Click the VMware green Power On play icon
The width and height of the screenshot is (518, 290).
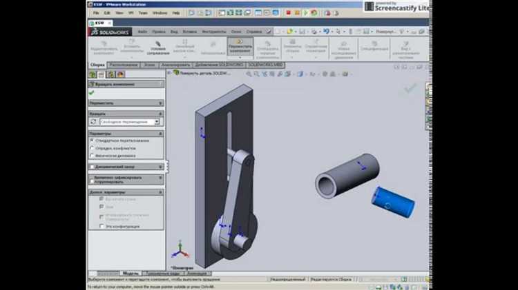click(x=305, y=13)
